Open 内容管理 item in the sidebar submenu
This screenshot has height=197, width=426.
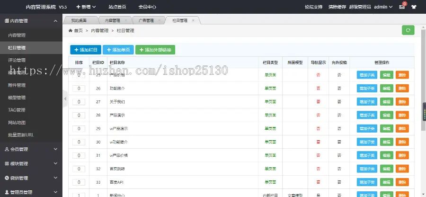(x=17, y=36)
